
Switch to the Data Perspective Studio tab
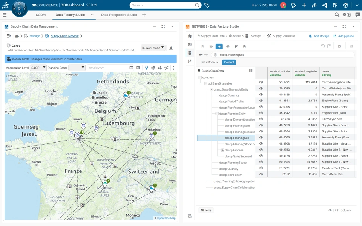point(119,15)
